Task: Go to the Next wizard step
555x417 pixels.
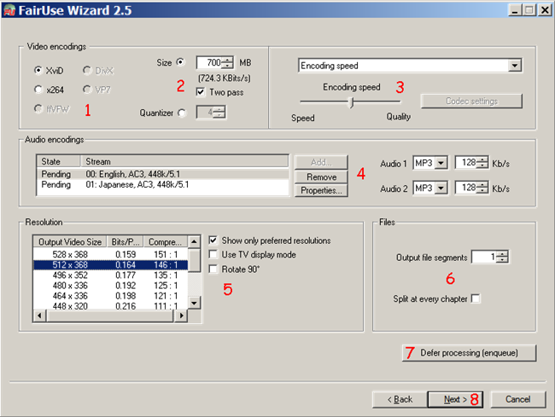Action: pos(455,399)
